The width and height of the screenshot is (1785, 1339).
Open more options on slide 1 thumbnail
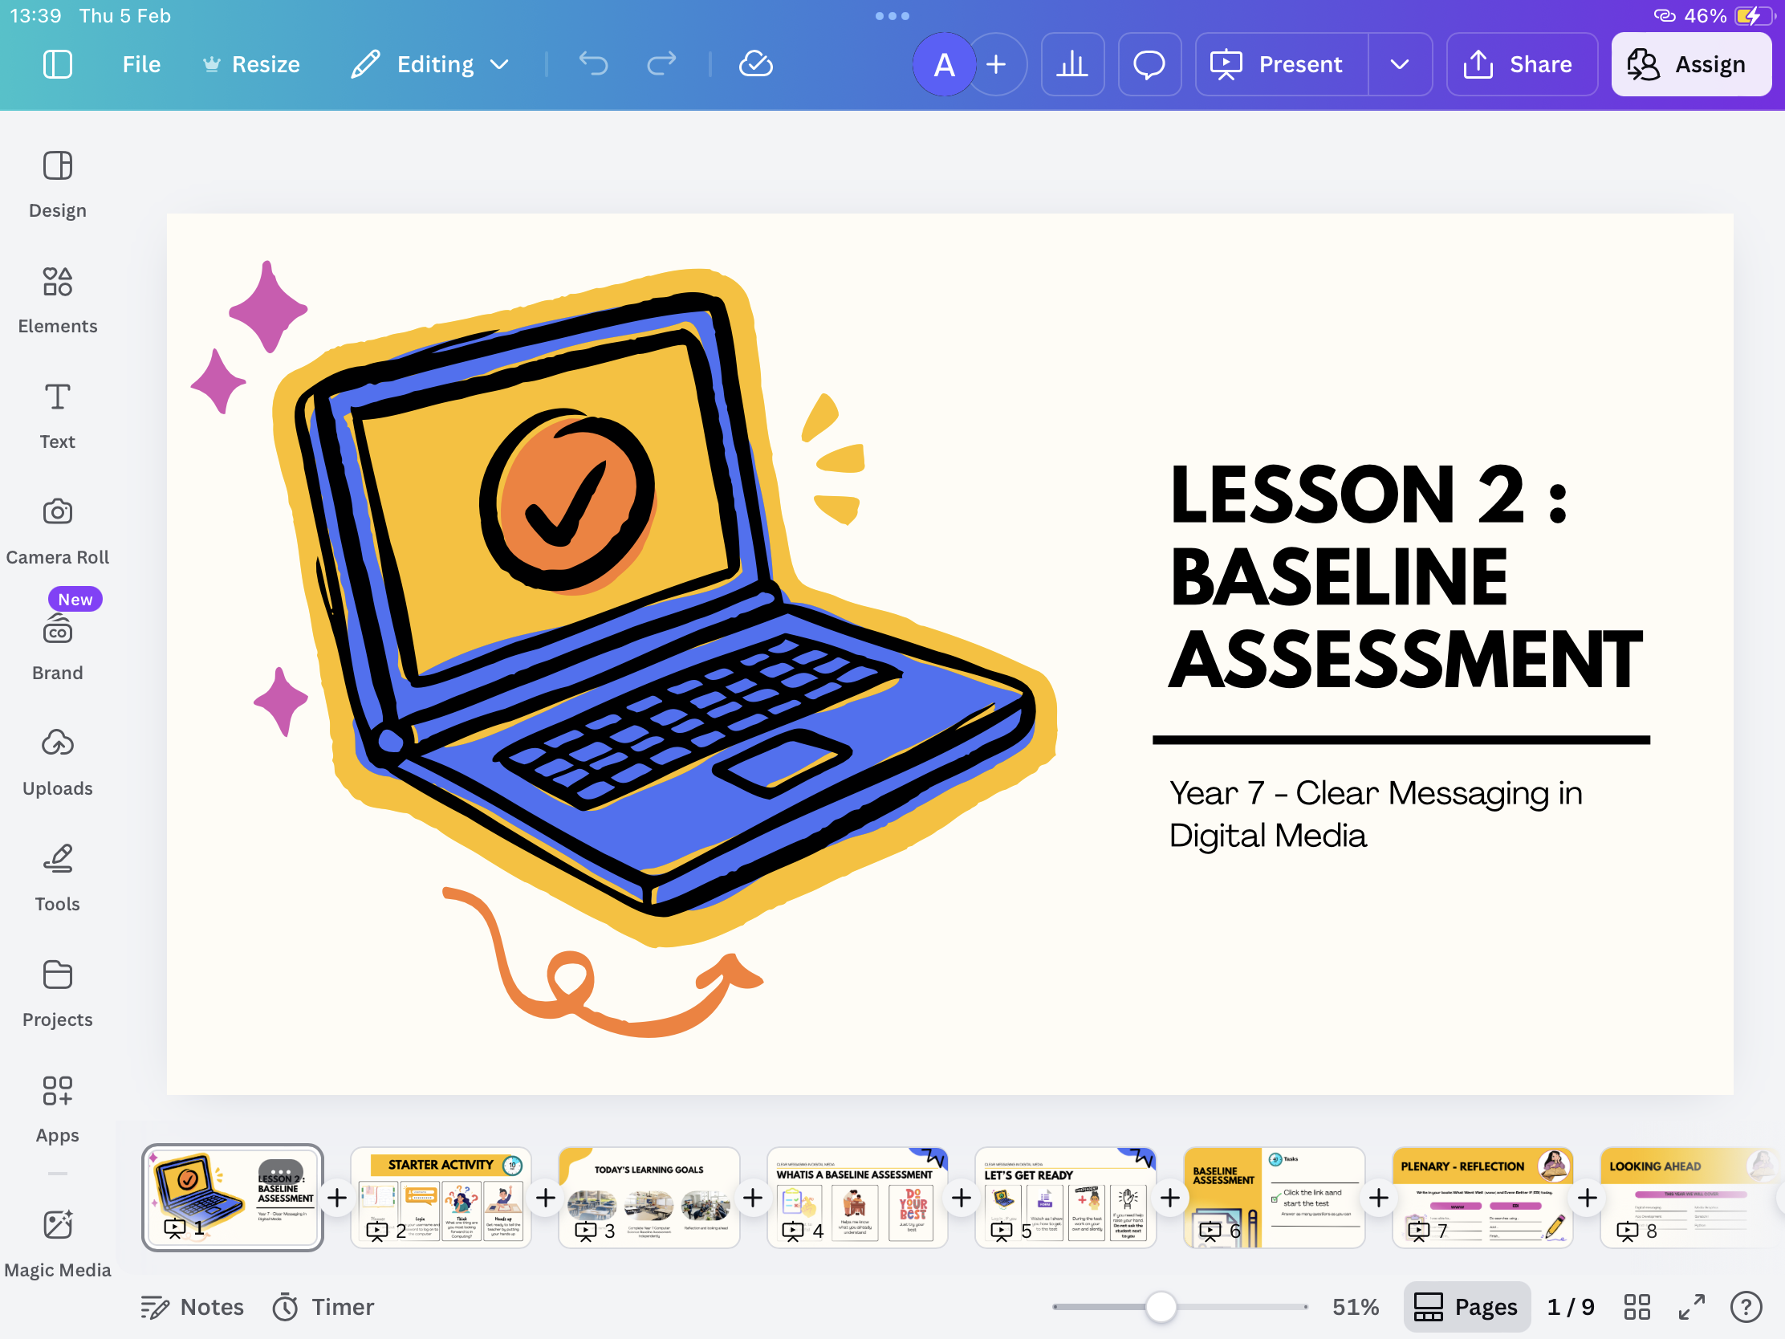(280, 1171)
